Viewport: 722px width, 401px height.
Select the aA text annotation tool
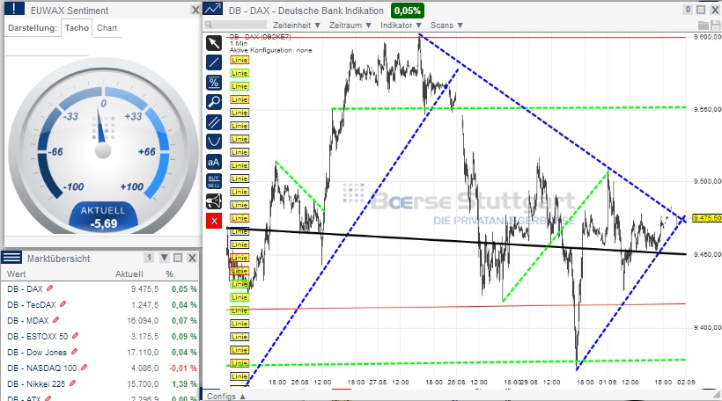tap(214, 162)
